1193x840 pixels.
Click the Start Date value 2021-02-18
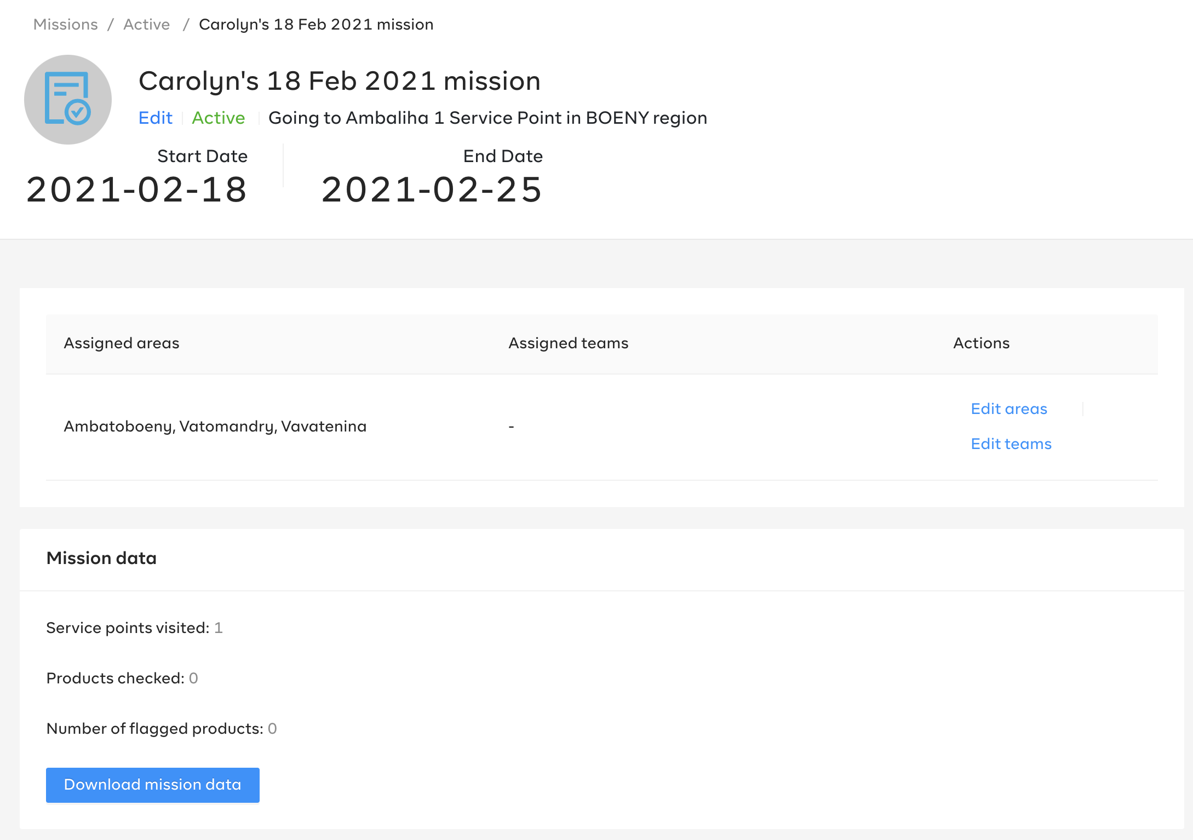[x=136, y=191]
